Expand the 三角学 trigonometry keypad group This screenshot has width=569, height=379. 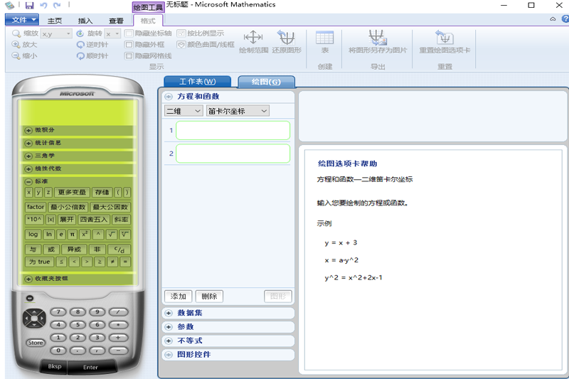pyautogui.click(x=28, y=156)
